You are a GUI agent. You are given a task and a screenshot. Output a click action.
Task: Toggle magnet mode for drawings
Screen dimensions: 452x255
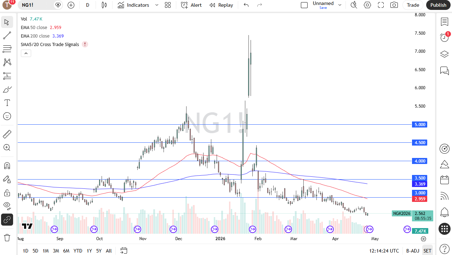click(7, 166)
